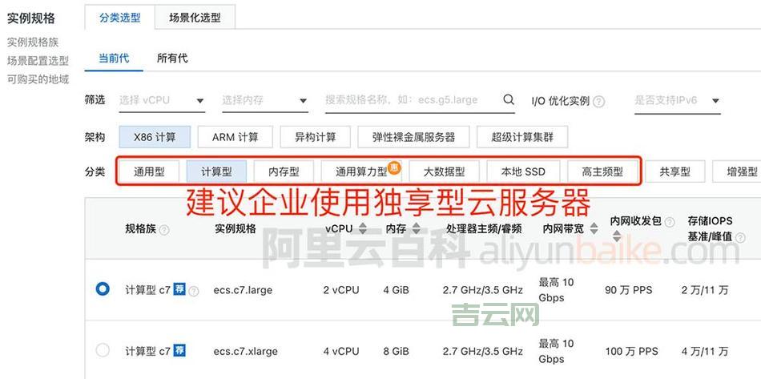Screen dimensions: 761x379
Task: Choose 异构计算 architecture
Action: [x=315, y=137]
